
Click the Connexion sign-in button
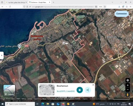122,14
